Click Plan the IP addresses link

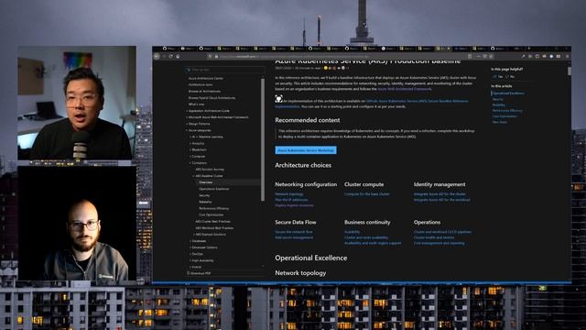(x=291, y=200)
